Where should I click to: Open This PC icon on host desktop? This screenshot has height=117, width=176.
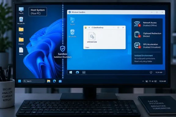coord(21,11)
